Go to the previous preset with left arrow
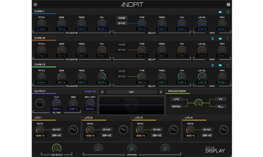The height and width of the screenshot is (157, 263). tap(102, 92)
